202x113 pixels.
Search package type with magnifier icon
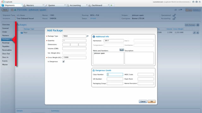tap(87, 36)
